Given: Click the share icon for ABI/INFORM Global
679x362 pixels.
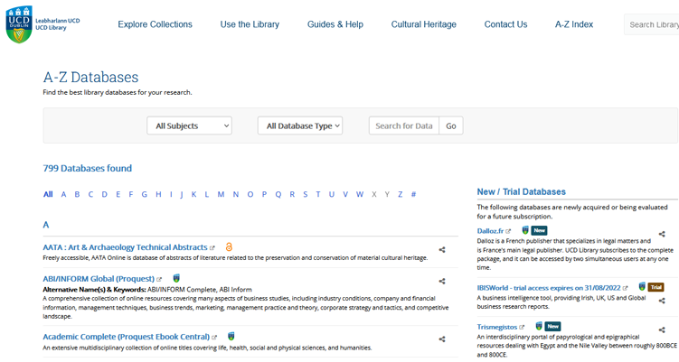Looking at the screenshot, I should coord(442,282).
